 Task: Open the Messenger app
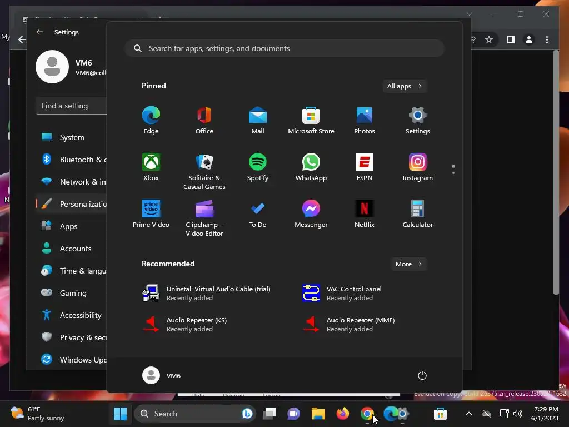click(311, 214)
